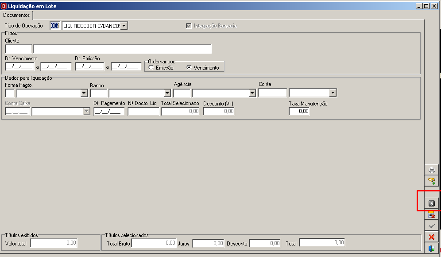The image size is (441, 257).
Task: Switch to the Documentos tab
Action: click(x=16, y=15)
